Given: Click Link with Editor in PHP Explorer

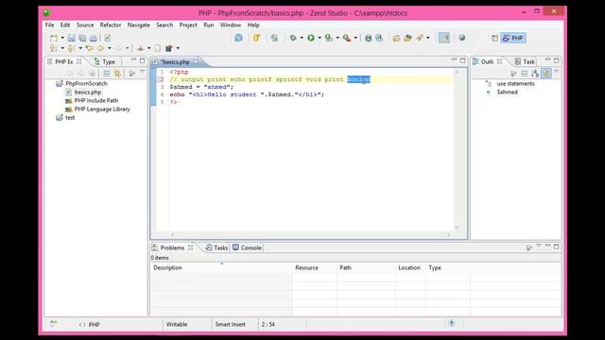Looking at the screenshot, I should tap(117, 74).
